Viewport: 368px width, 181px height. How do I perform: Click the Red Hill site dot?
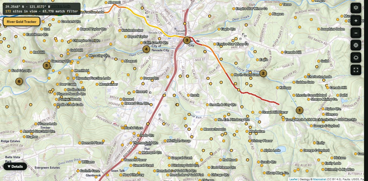31,52
